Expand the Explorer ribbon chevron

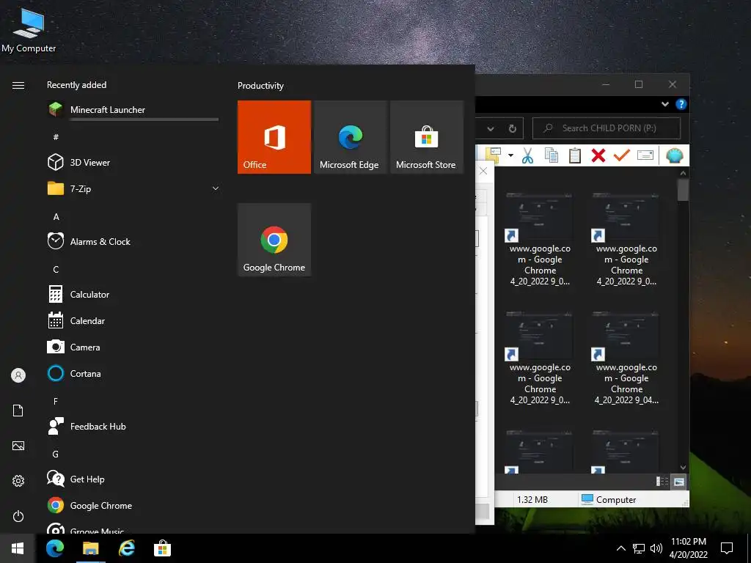[x=664, y=104]
